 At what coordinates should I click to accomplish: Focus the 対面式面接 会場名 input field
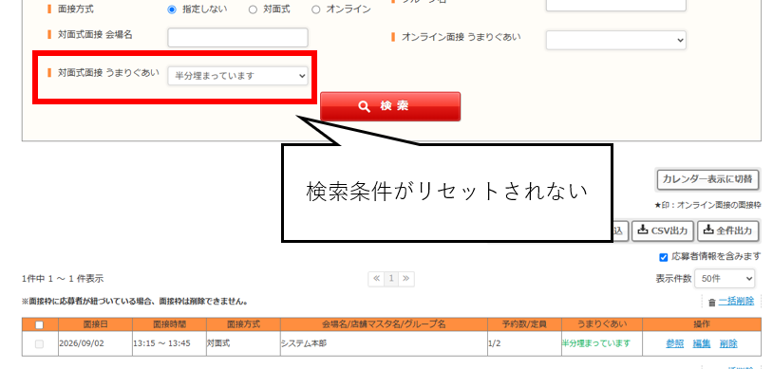[237, 37]
